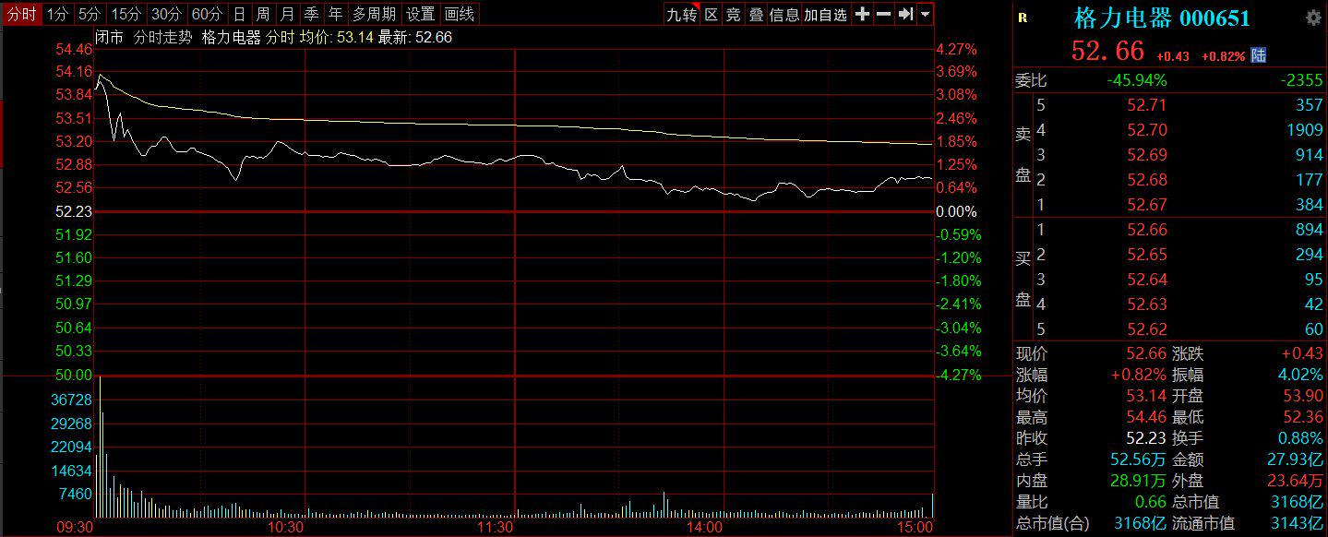The image size is (1328, 537).
Task: Click the sell level 5 price 52.71
Action: coord(1147,105)
